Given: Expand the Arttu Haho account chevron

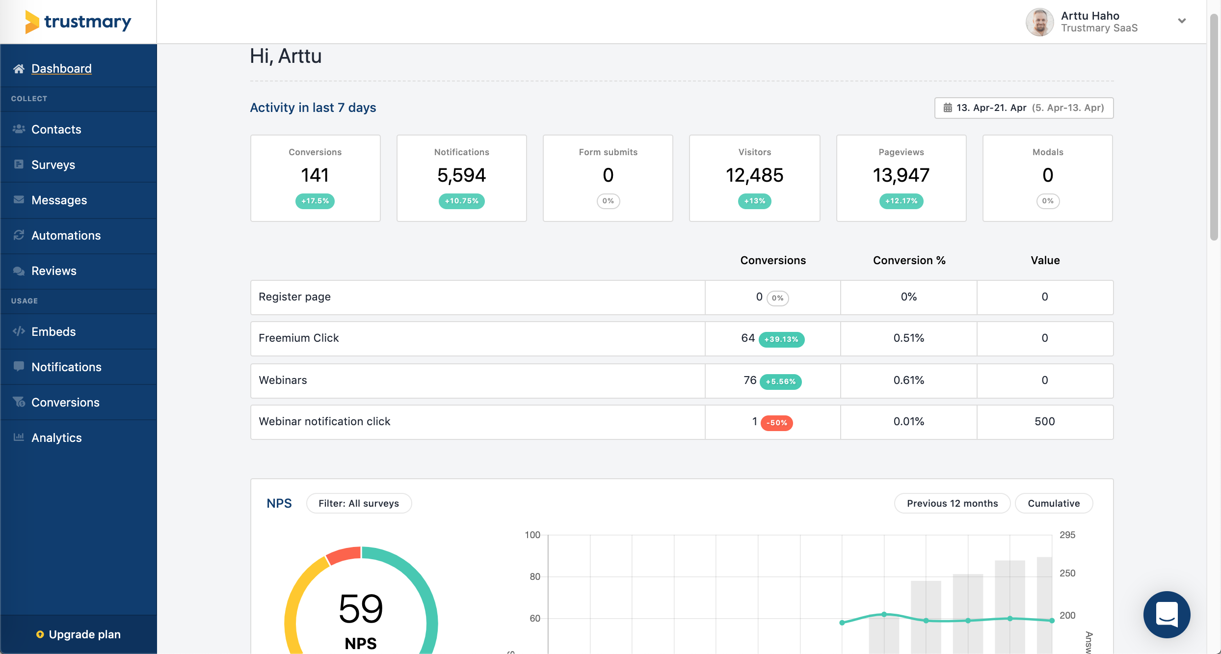Looking at the screenshot, I should coord(1182,21).
